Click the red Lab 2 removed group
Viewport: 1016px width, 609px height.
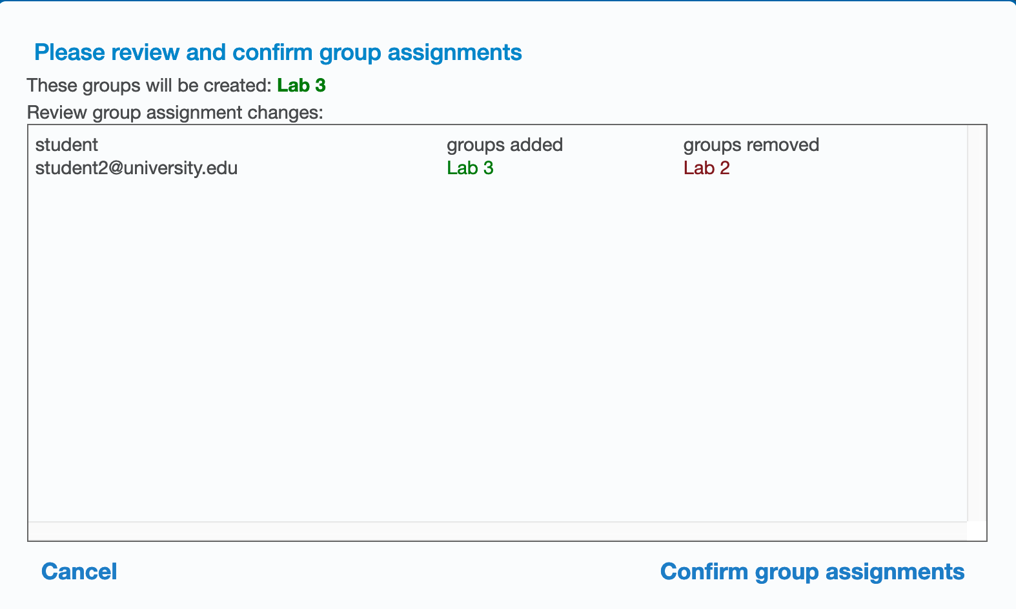pyautogui.click(x=706, y=168)
